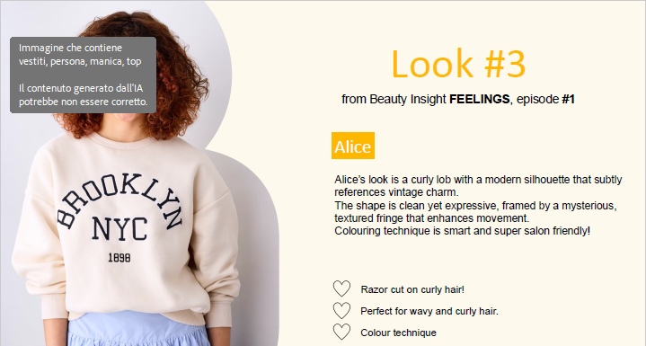Select the subtitle from Beauty Insight FEELINGS

click(458, 99)
